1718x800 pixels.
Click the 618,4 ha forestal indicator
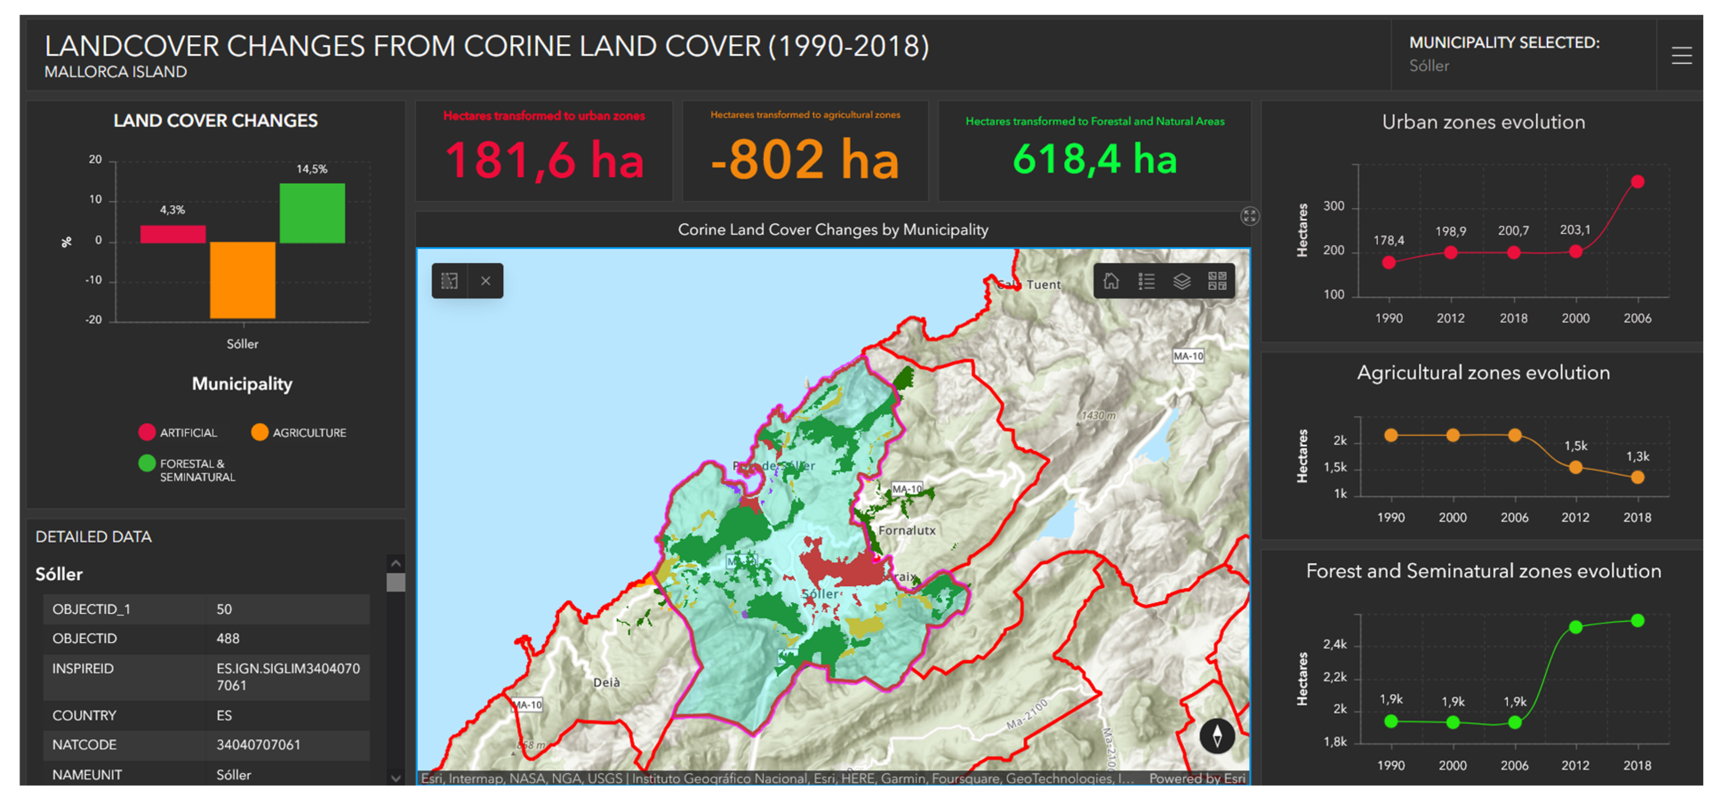(x=1095, y=159)
